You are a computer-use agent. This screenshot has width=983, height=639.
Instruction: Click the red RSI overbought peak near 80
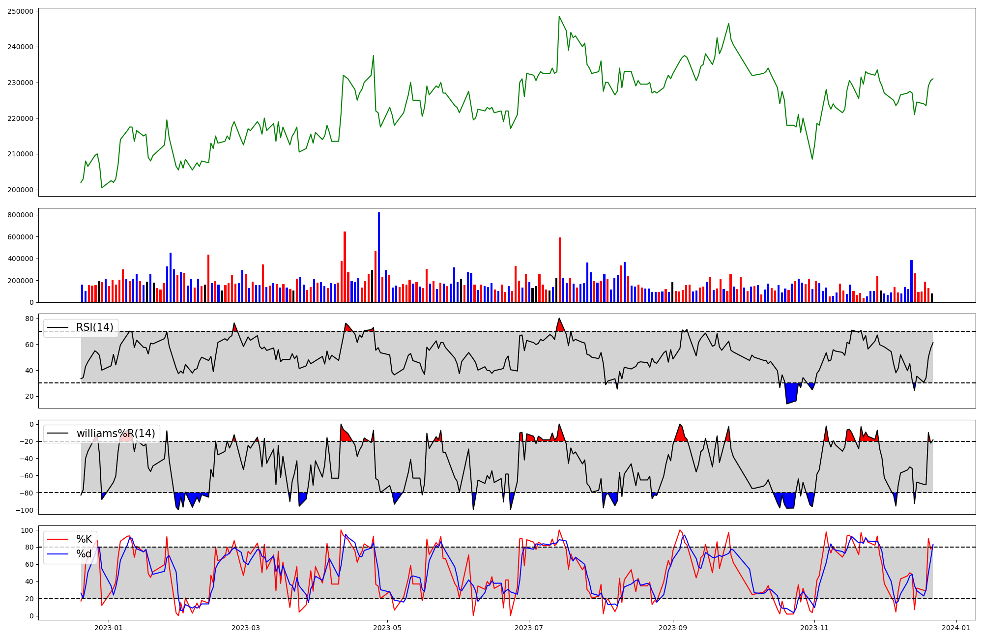coord(560,325)
